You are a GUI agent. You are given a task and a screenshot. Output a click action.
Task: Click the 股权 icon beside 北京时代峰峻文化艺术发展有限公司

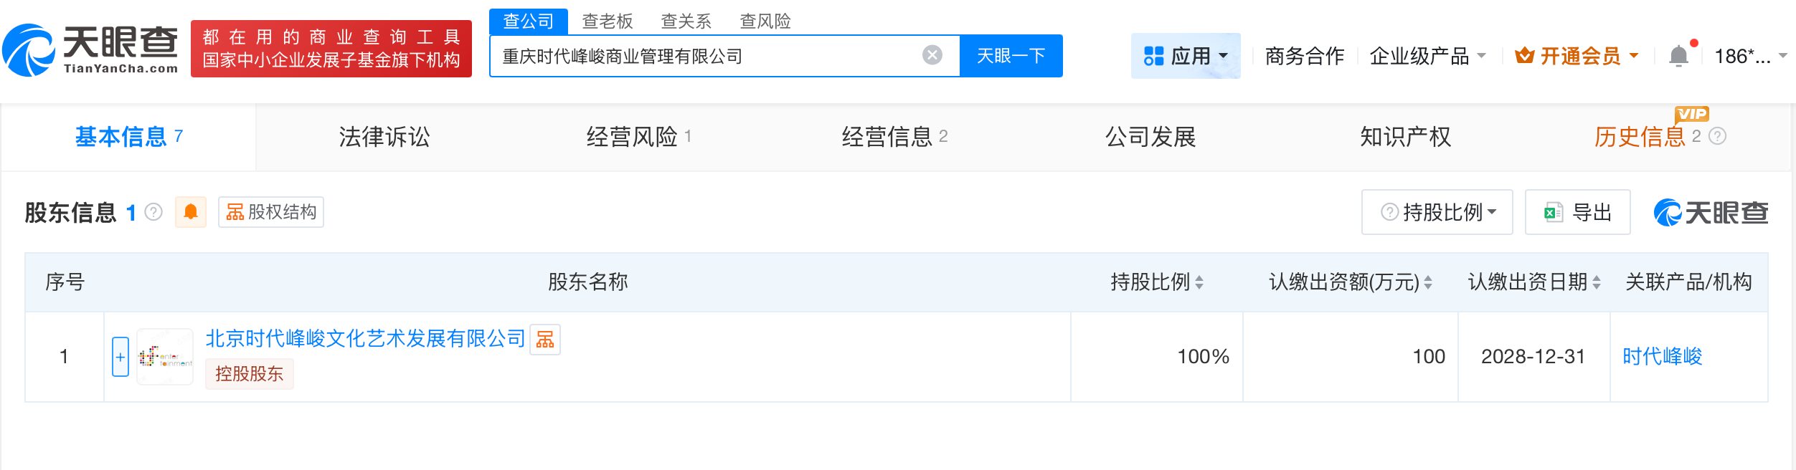[x=546, y=340]
